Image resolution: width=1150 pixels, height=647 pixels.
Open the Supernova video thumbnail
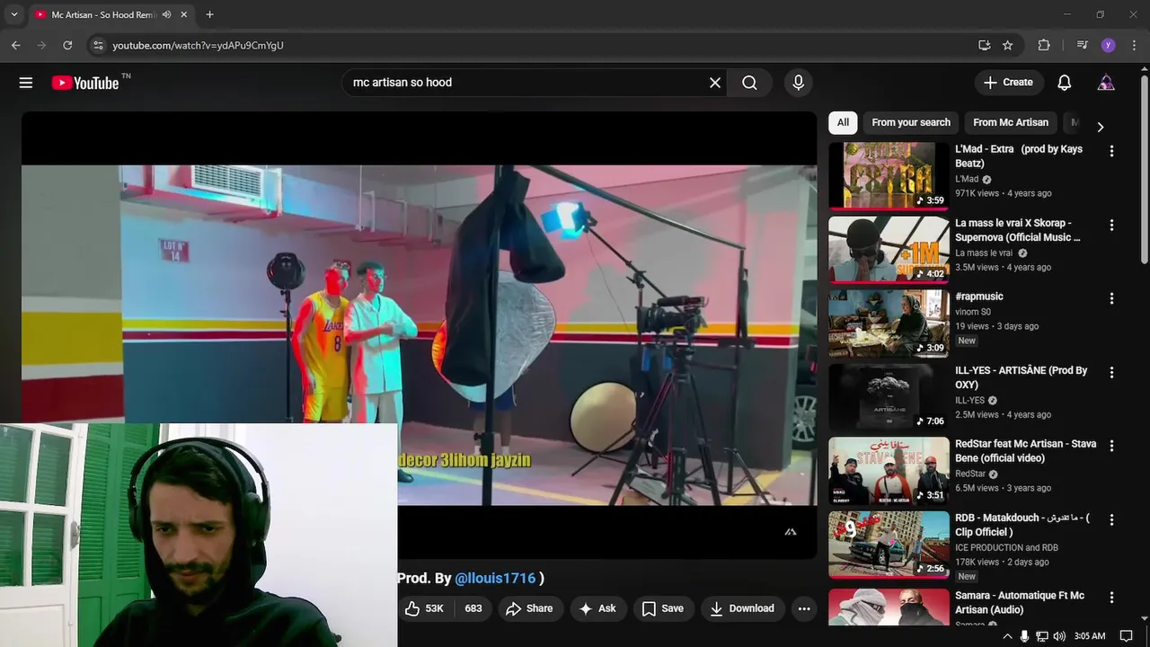point(889,250)
